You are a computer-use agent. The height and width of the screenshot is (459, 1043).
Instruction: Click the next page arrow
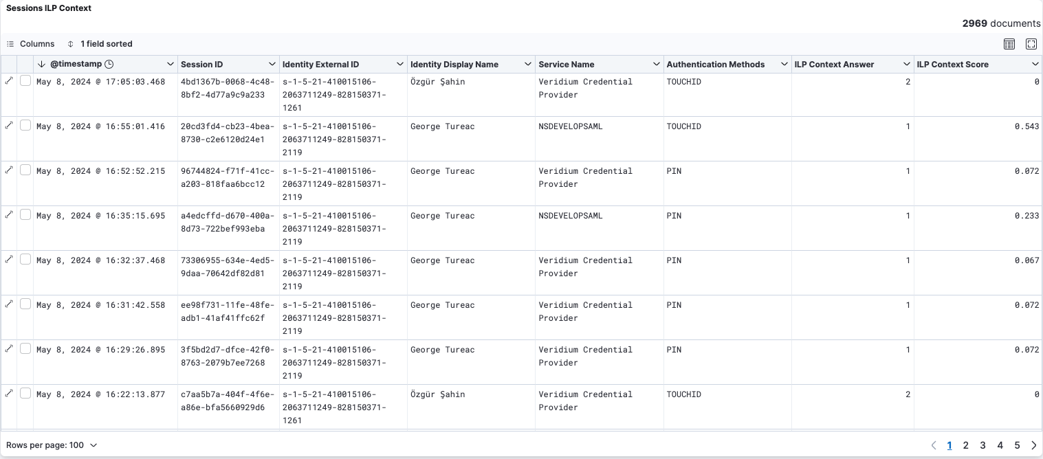point(1034,445)
